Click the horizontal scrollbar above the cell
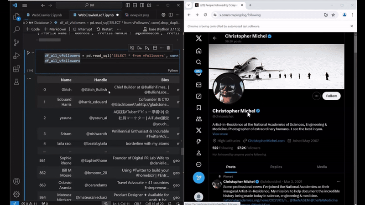The width and height of the screenshot is (365, 205). tap(50, 40)
